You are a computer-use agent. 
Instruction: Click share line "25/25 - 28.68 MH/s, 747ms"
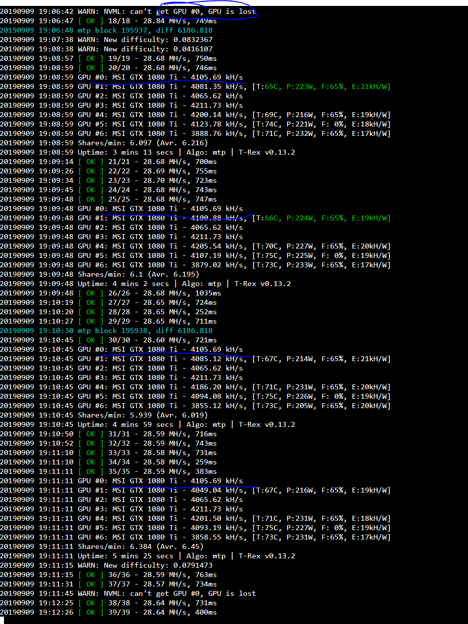(108, 199)
